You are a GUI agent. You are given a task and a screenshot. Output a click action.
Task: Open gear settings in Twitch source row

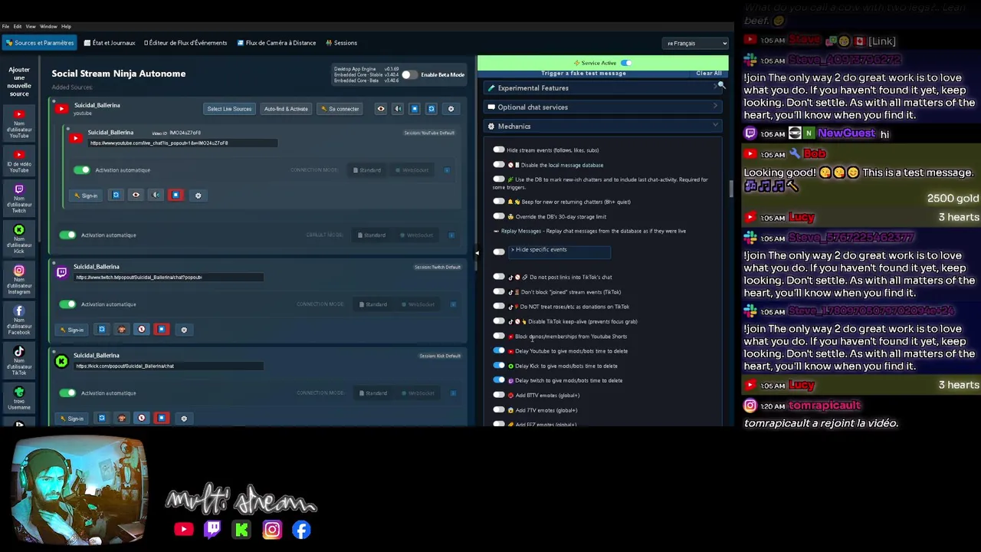click(183, 330)
